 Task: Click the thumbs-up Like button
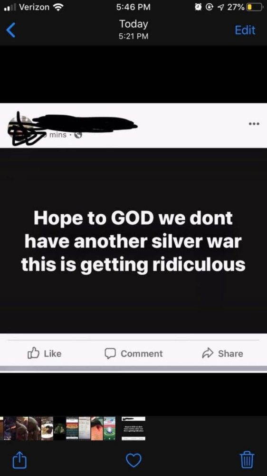pos(45,353)
